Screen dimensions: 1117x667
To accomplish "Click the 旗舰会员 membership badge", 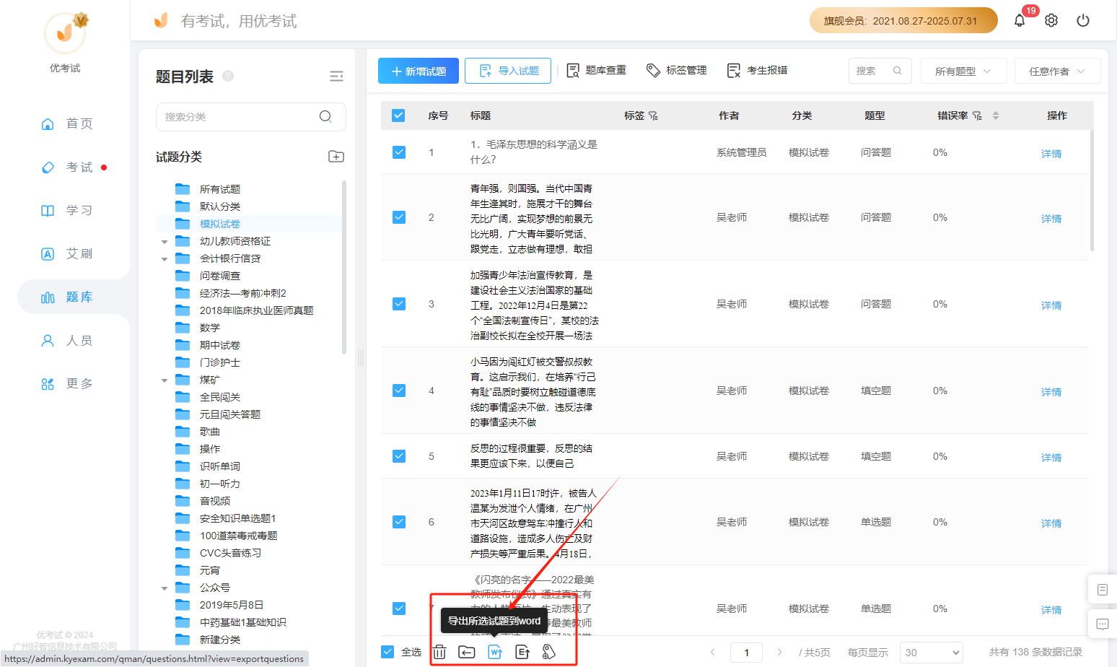I will pos(903,20).
